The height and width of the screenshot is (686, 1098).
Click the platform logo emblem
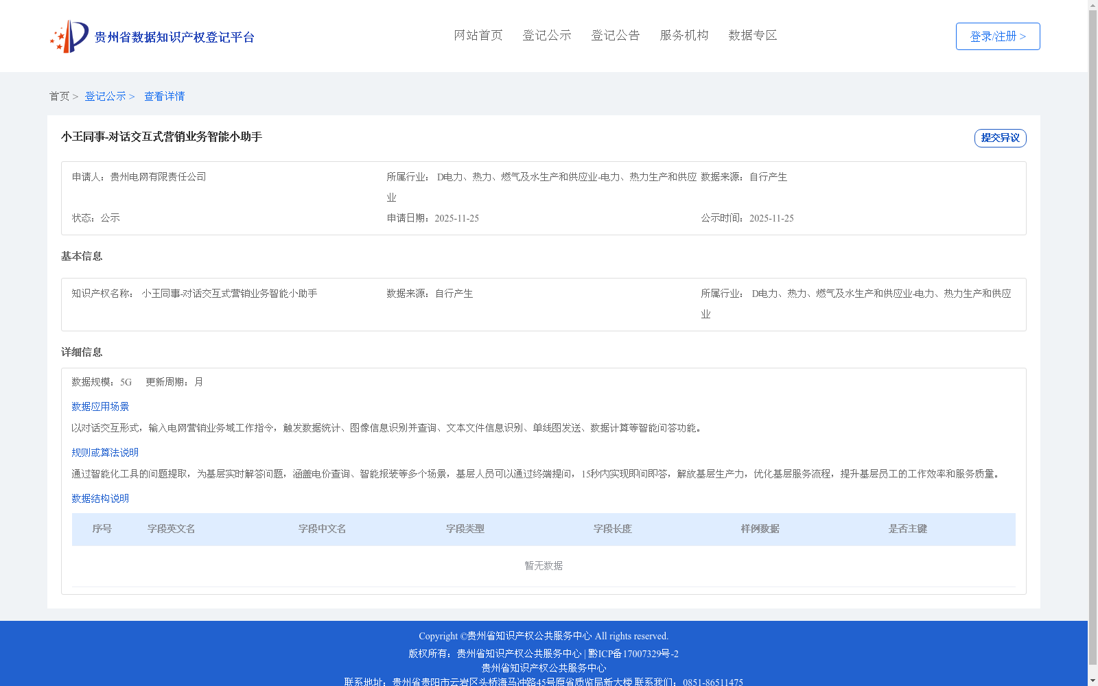(69, 36)
